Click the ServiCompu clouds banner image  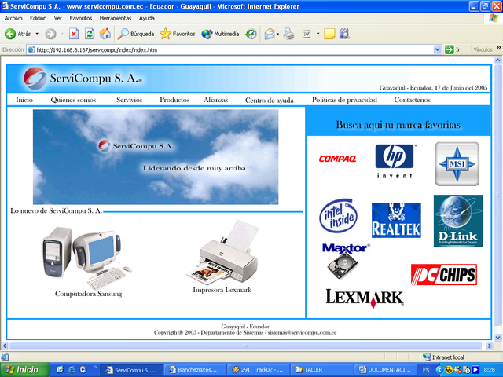tap(156, 157)
